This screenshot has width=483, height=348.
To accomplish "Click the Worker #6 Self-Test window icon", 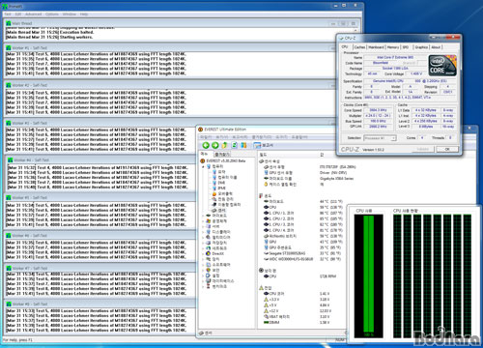I will [x=9, y=236].
